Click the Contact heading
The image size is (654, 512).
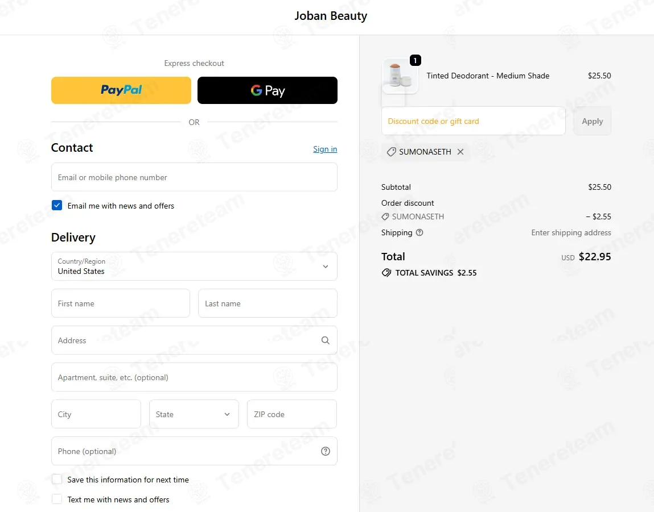72,148
